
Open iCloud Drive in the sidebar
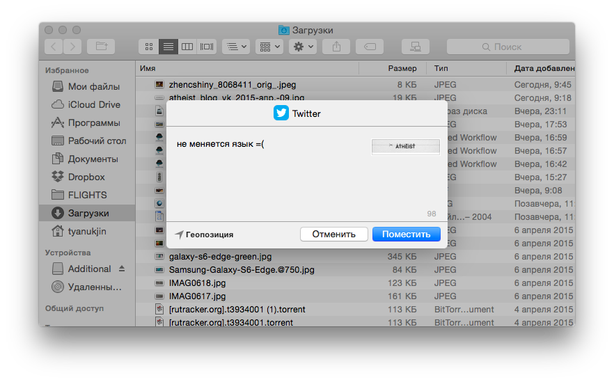click(87, 104)
